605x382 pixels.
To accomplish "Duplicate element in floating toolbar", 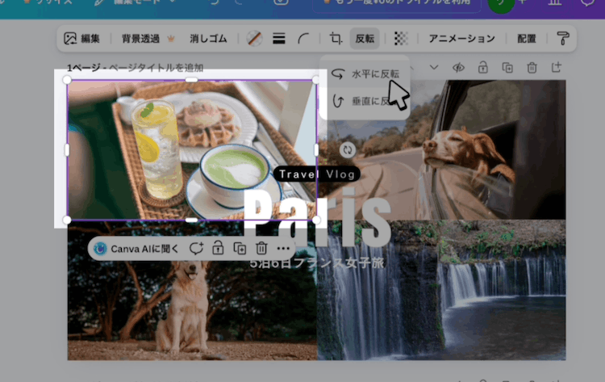I will pos(240,249).
